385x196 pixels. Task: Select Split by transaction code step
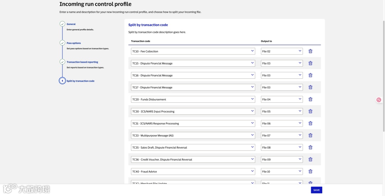point(81,81)
